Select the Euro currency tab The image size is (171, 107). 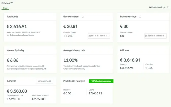(5, 8)
